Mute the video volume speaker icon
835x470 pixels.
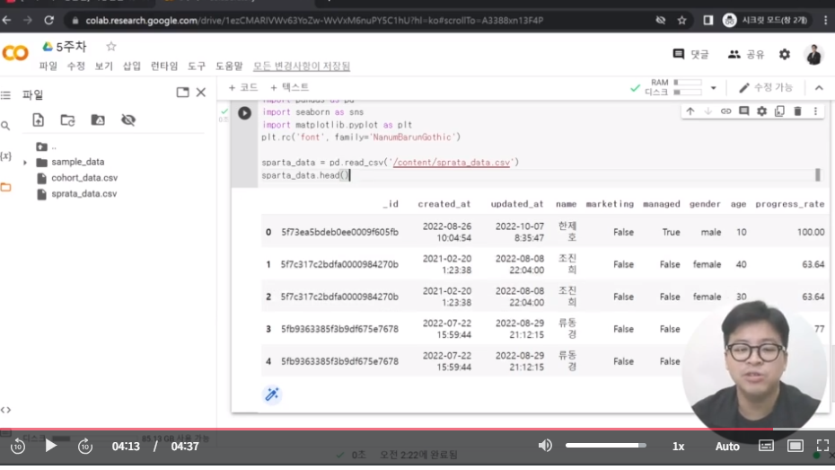pos(545,446)
